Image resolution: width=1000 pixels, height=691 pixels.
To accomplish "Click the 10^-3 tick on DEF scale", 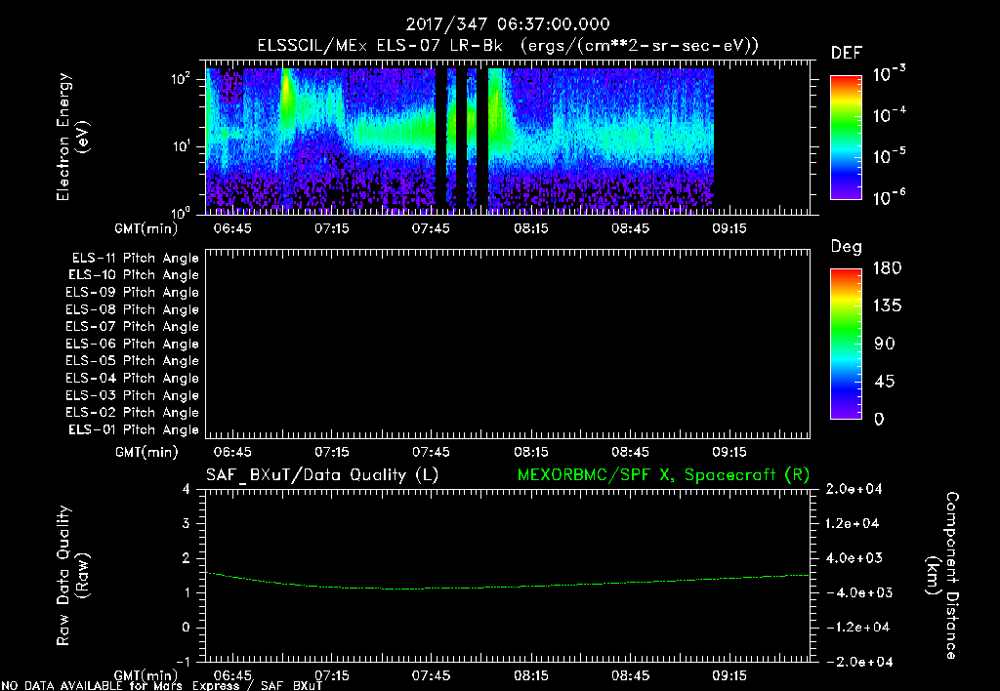I will point(889,74).
